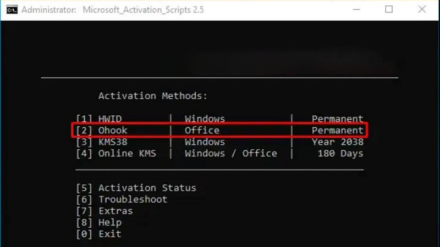This screenshot has width=440, height=247.
Task: Click the window title text in title bar
Action: pyautogui.click(x=147, y=10)
